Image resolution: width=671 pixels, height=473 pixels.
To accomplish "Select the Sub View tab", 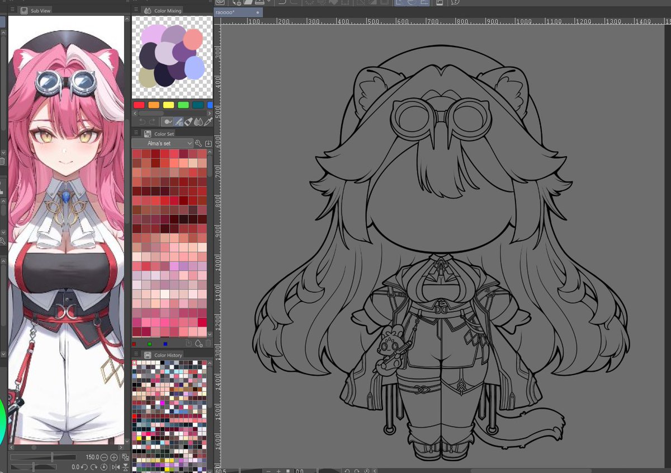I will tap(35, 10).
